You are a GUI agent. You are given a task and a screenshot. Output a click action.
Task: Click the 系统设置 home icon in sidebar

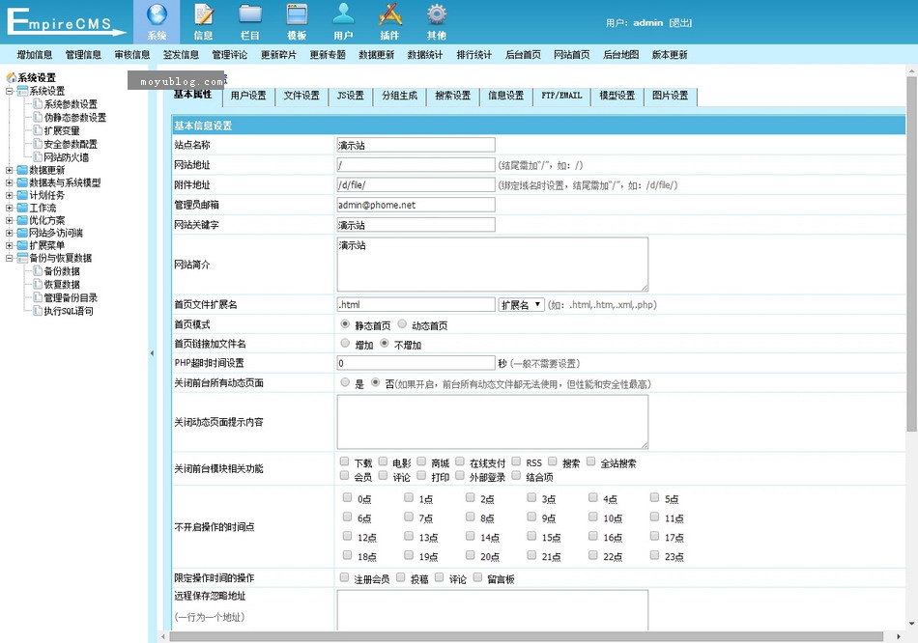tap(11, 77)
